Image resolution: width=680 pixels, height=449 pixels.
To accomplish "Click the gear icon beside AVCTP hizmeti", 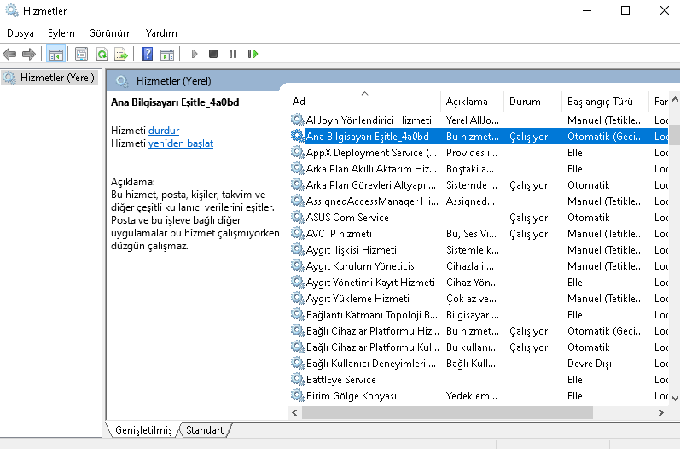I will tap(297, 233).
